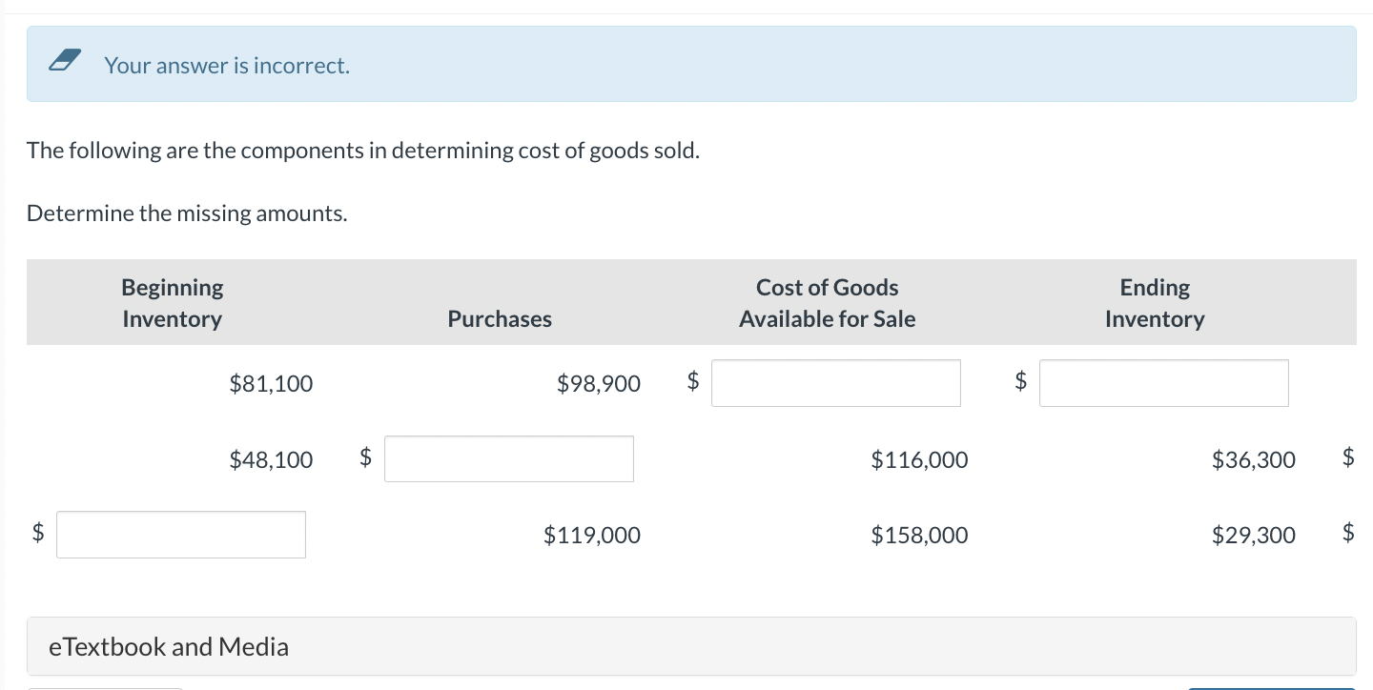
Task: Click the 'Determine the missing amounts' text
Action: [186, 213]
